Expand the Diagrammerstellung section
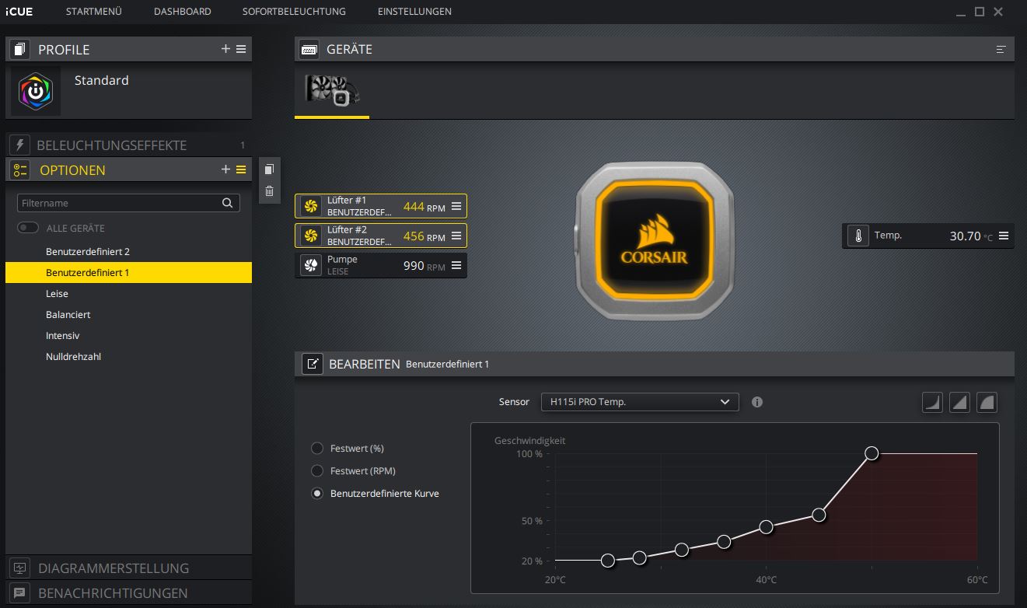The image size is (1027, 608). (x=128, y=568)
